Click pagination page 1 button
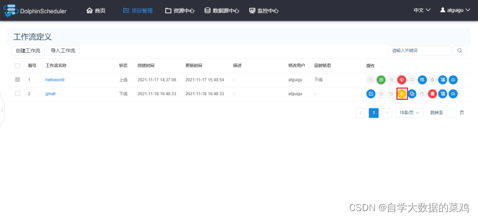Viewport: 478px width, 218px height. click(x=373, y=113)
